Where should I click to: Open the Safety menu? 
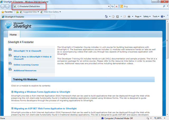[x=147, y=16]
